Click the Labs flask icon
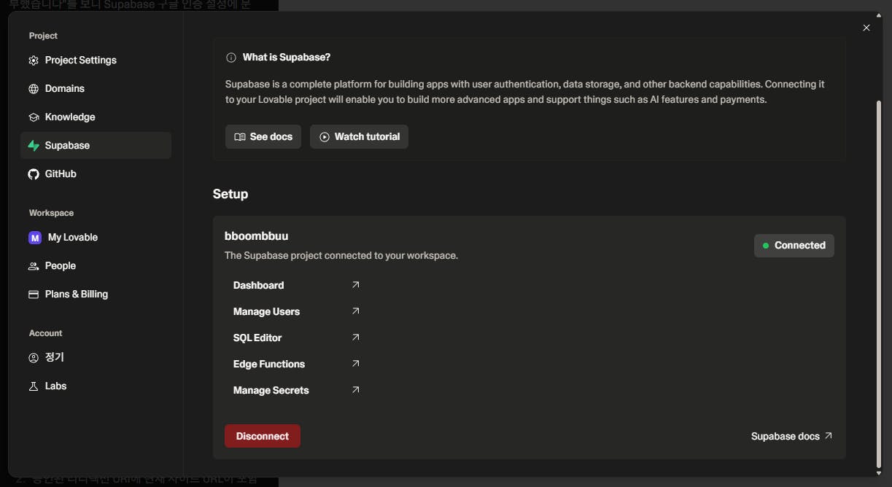Image resolution: width=892 pixels, height=487 pixels. point(34,386)
